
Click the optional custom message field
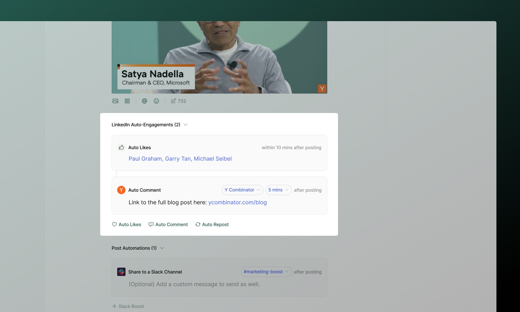[x=194, y=284]
